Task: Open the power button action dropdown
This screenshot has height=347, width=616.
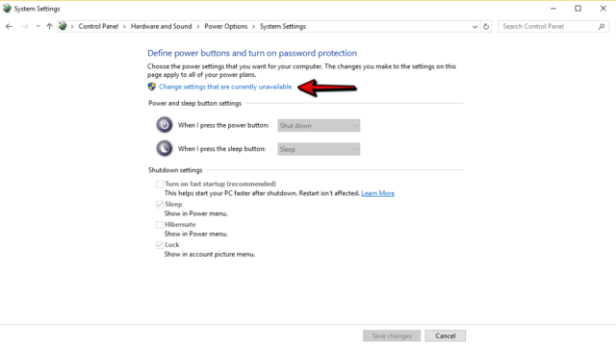Action: (x=319, y=126)
